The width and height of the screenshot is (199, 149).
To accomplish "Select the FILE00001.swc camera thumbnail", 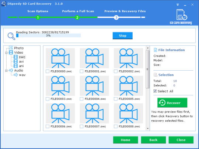I will tap(94, 58).
